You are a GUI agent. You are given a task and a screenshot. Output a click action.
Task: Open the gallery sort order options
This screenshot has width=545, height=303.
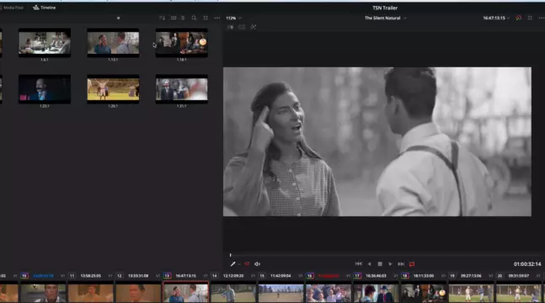162,18
